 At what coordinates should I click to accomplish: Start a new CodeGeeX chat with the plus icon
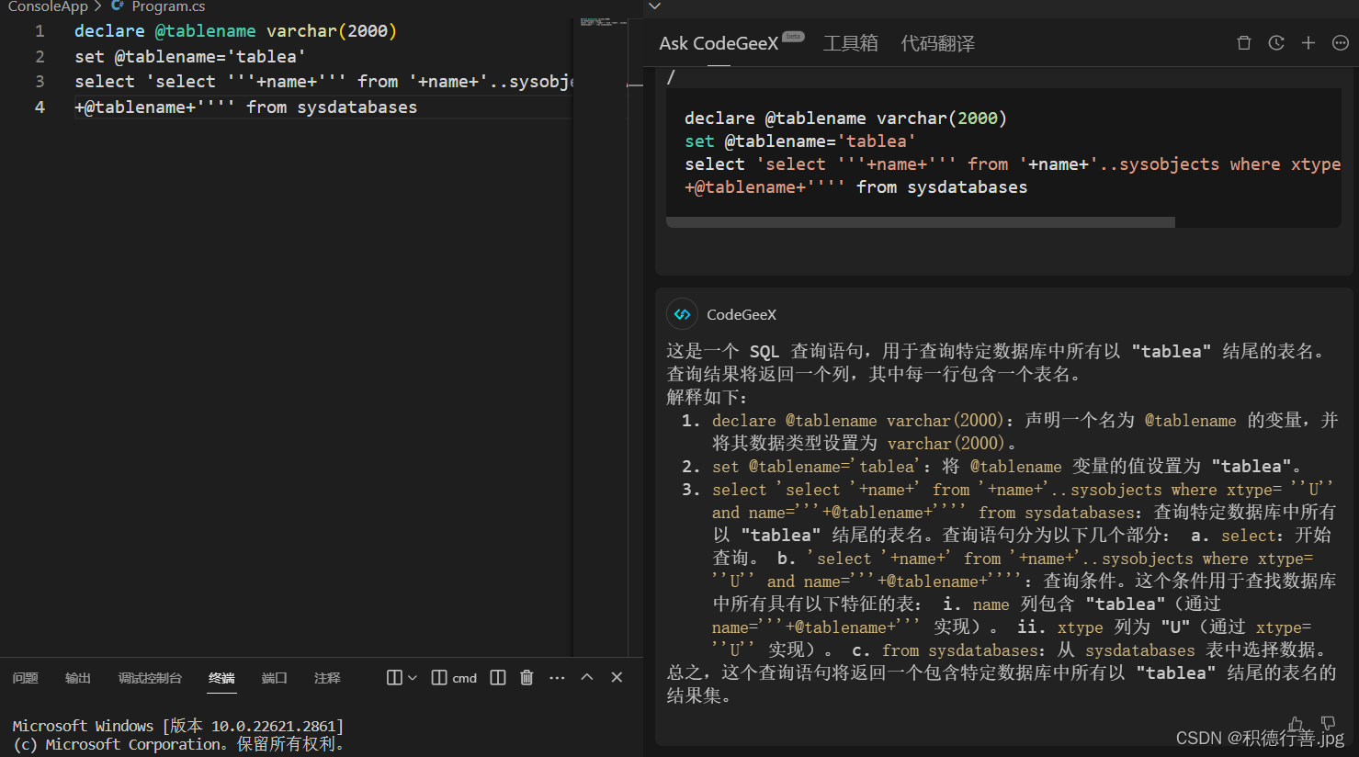pos(1308,43)
